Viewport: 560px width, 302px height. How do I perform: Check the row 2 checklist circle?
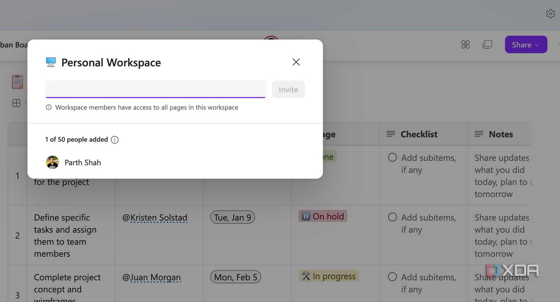(392, 217)
